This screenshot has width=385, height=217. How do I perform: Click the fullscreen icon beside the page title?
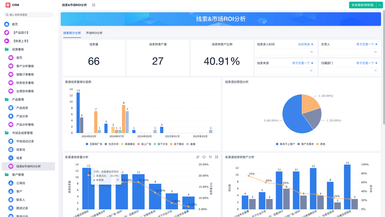click(94, 5)
